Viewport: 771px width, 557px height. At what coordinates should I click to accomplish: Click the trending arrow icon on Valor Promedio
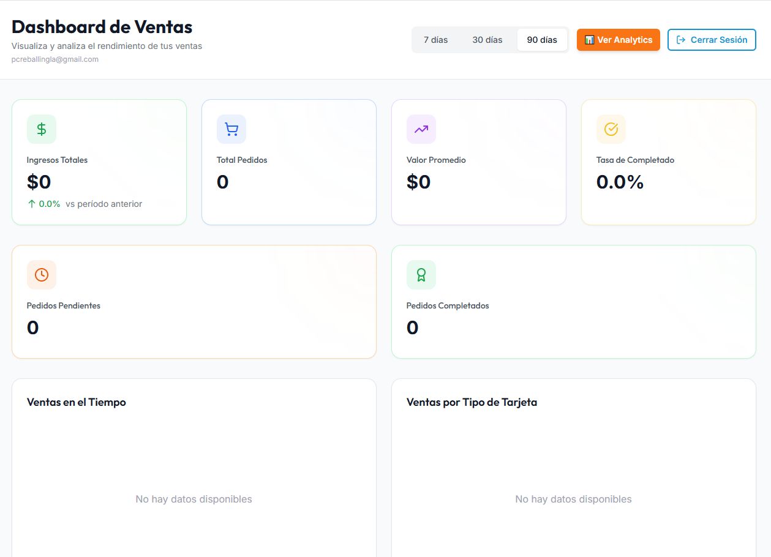point(421,129)
